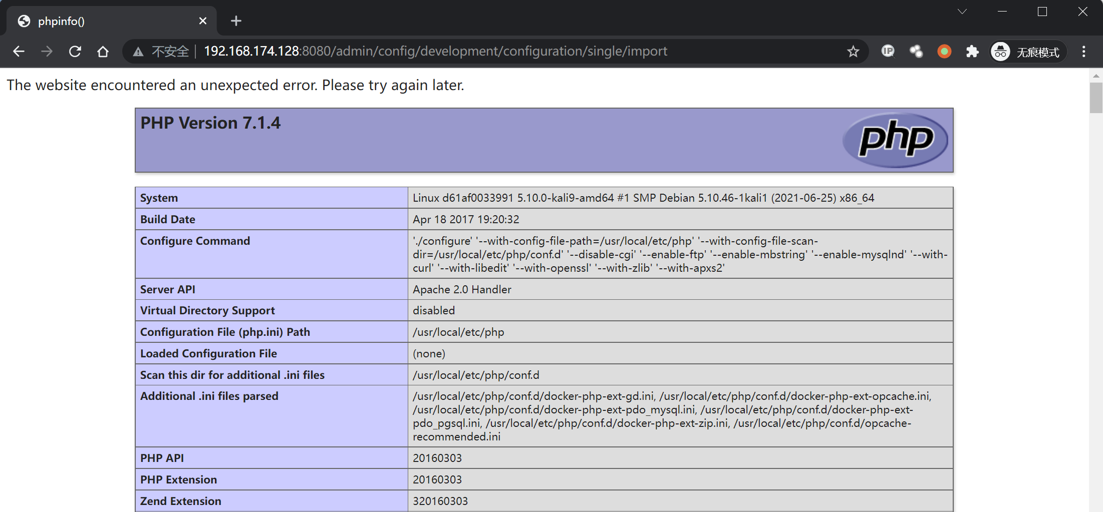1103x512 pixels.
Task: Click the Apache 2.0 Handler value
Action: point(462,289)
